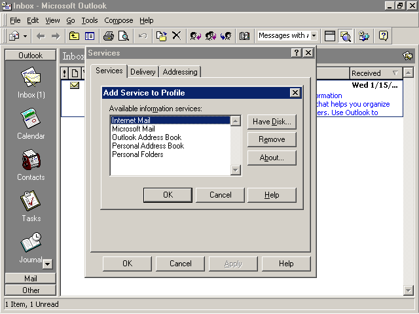Click the Services dialog question-mark help button
419x314 pixels.
coord(297,53)
